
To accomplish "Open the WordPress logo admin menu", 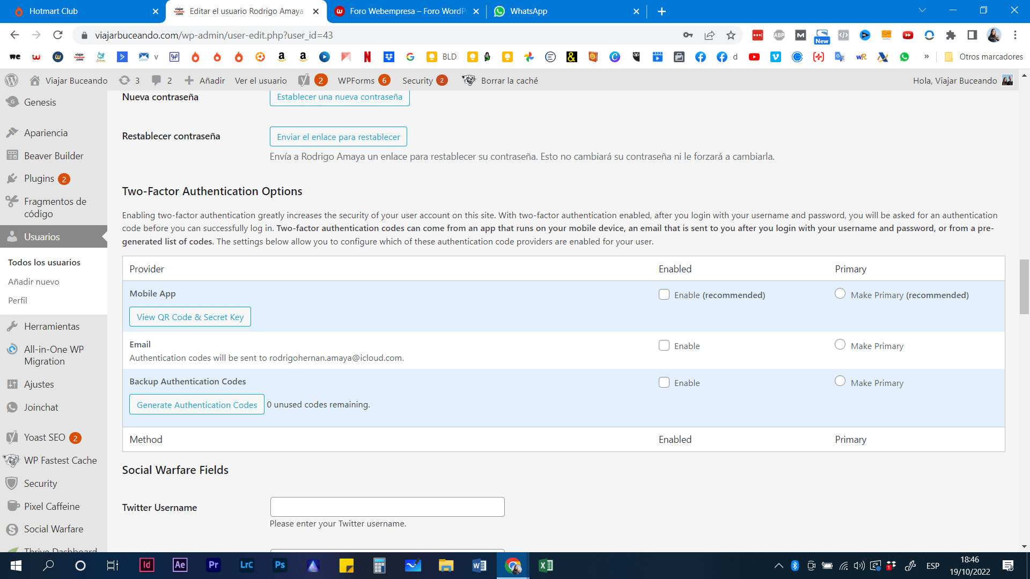I will tap(11, 80).
